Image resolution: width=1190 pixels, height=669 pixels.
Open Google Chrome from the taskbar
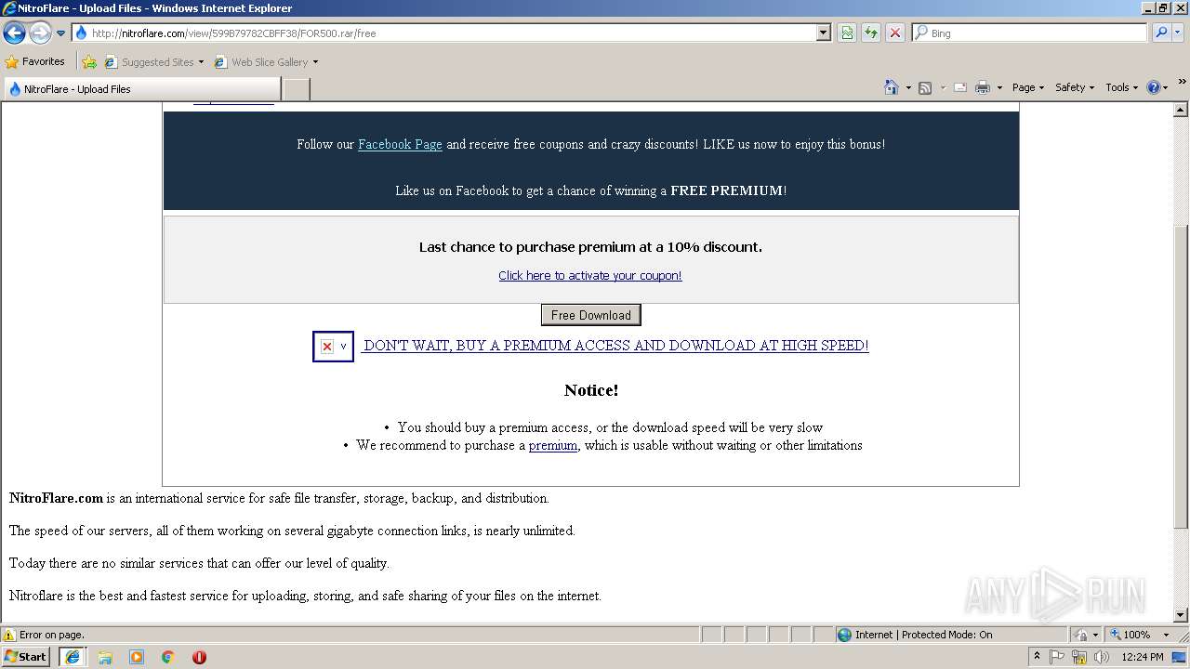(168, 657)
